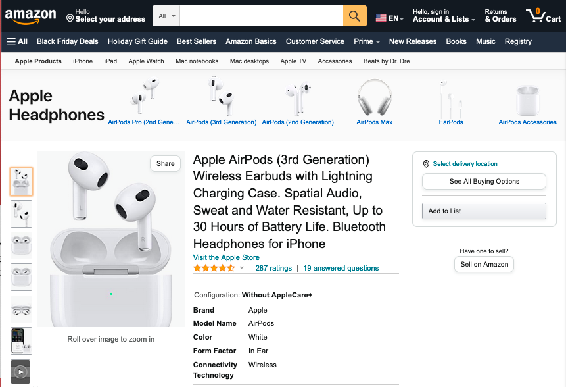This screenshot has height=387, width=566.
Task: Open the Prime menu dropdown
Action: (x=366, y=41)
